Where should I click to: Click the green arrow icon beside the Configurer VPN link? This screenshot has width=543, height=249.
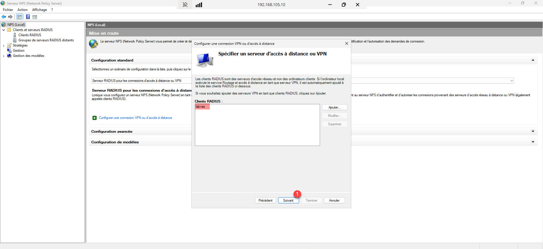pyautogui.click(x=94, y=118)
